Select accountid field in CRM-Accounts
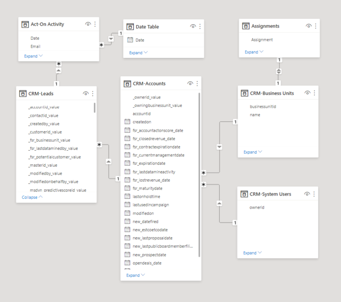The image size is (341, 302). [x=141, y=113]
